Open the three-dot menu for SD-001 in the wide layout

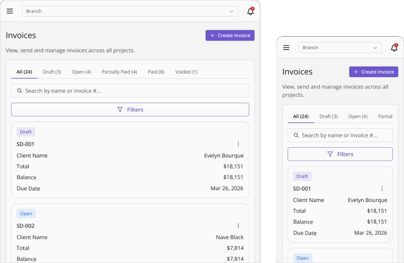click(x=238, y=144)
